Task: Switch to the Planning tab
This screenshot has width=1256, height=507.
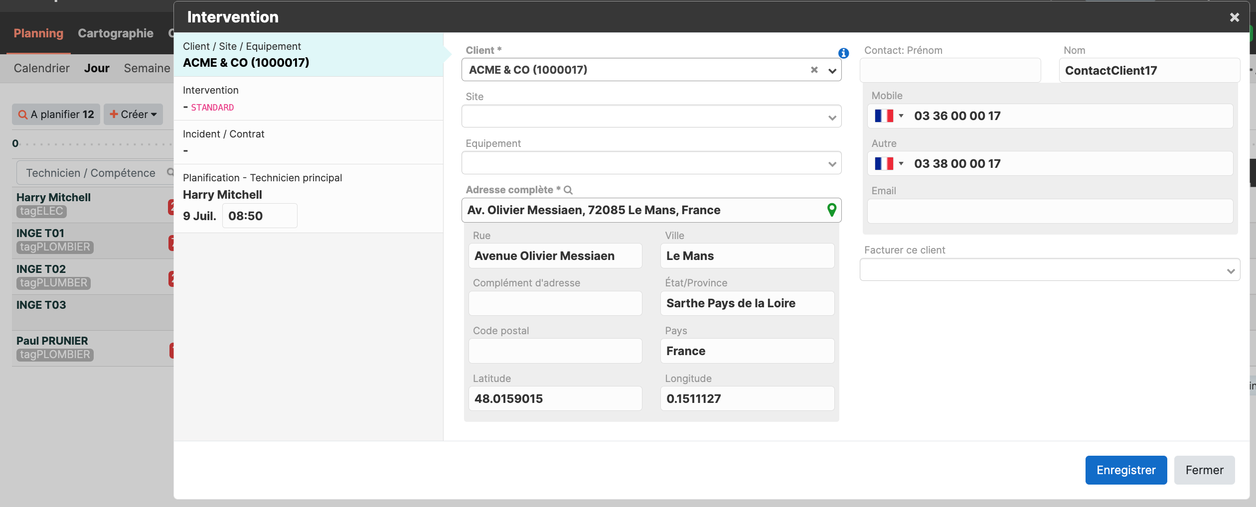Action: coord(38,33)
